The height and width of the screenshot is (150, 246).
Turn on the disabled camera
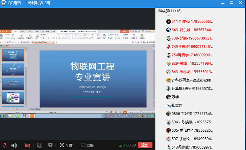pyautogui.click(x=28, y=145)
